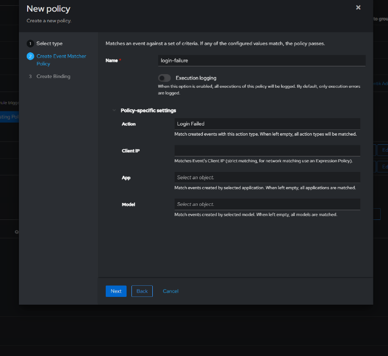Open the Action dropdown showing Login Failed
Screen dimensions: 388x356
(267, 124)
